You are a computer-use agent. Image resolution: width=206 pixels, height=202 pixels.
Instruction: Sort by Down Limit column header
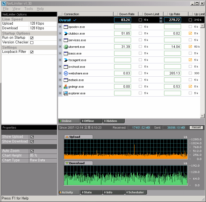[151, 14]
